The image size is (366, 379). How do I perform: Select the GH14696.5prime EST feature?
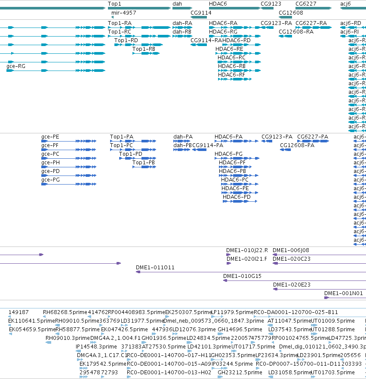pos(220,334)
